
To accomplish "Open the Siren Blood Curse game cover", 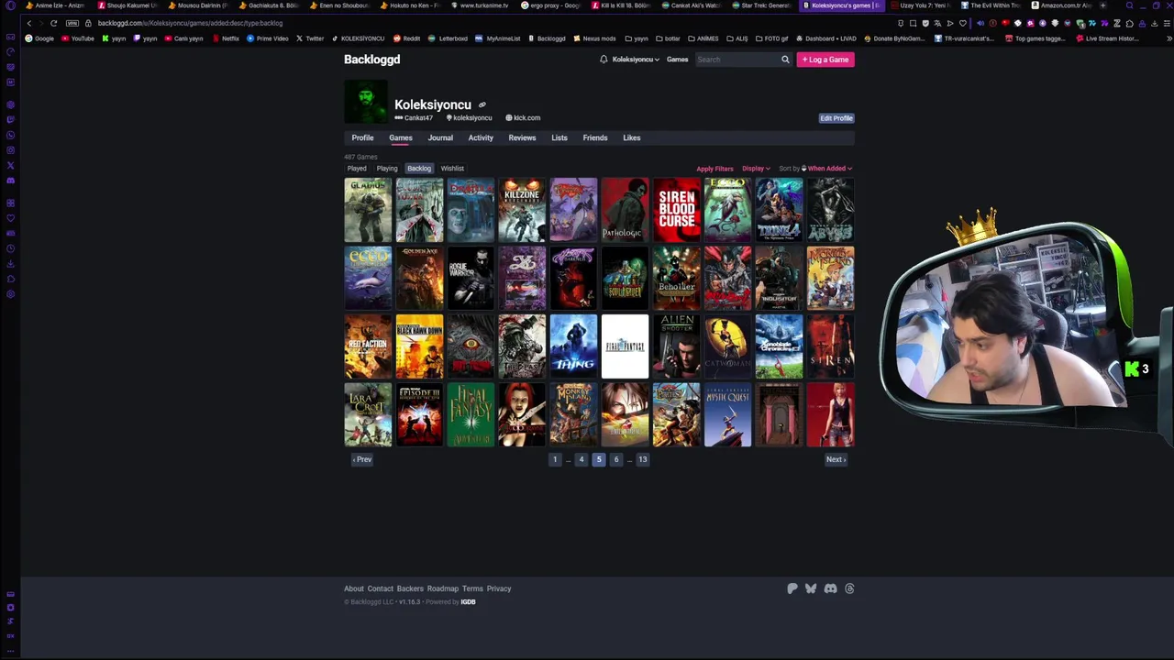I will tap(676, 210).
